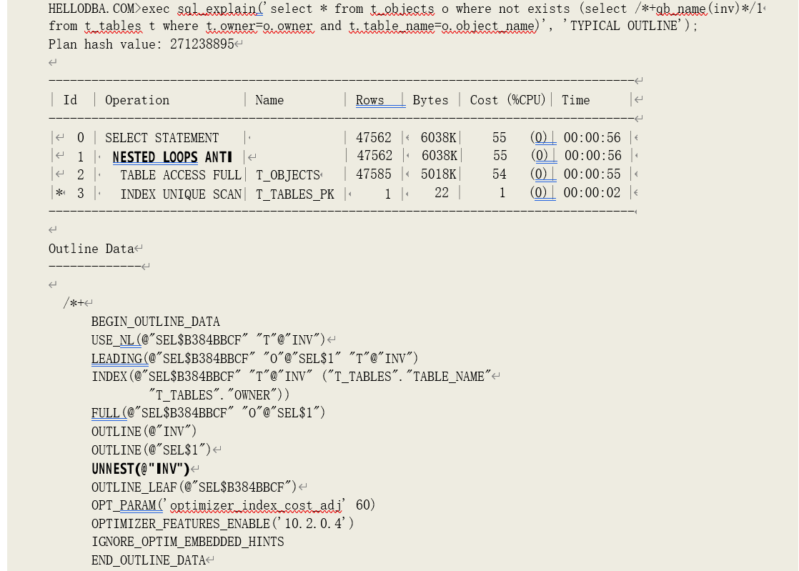
Task: Click the Operation column header
Action: [x=137, y=100]
